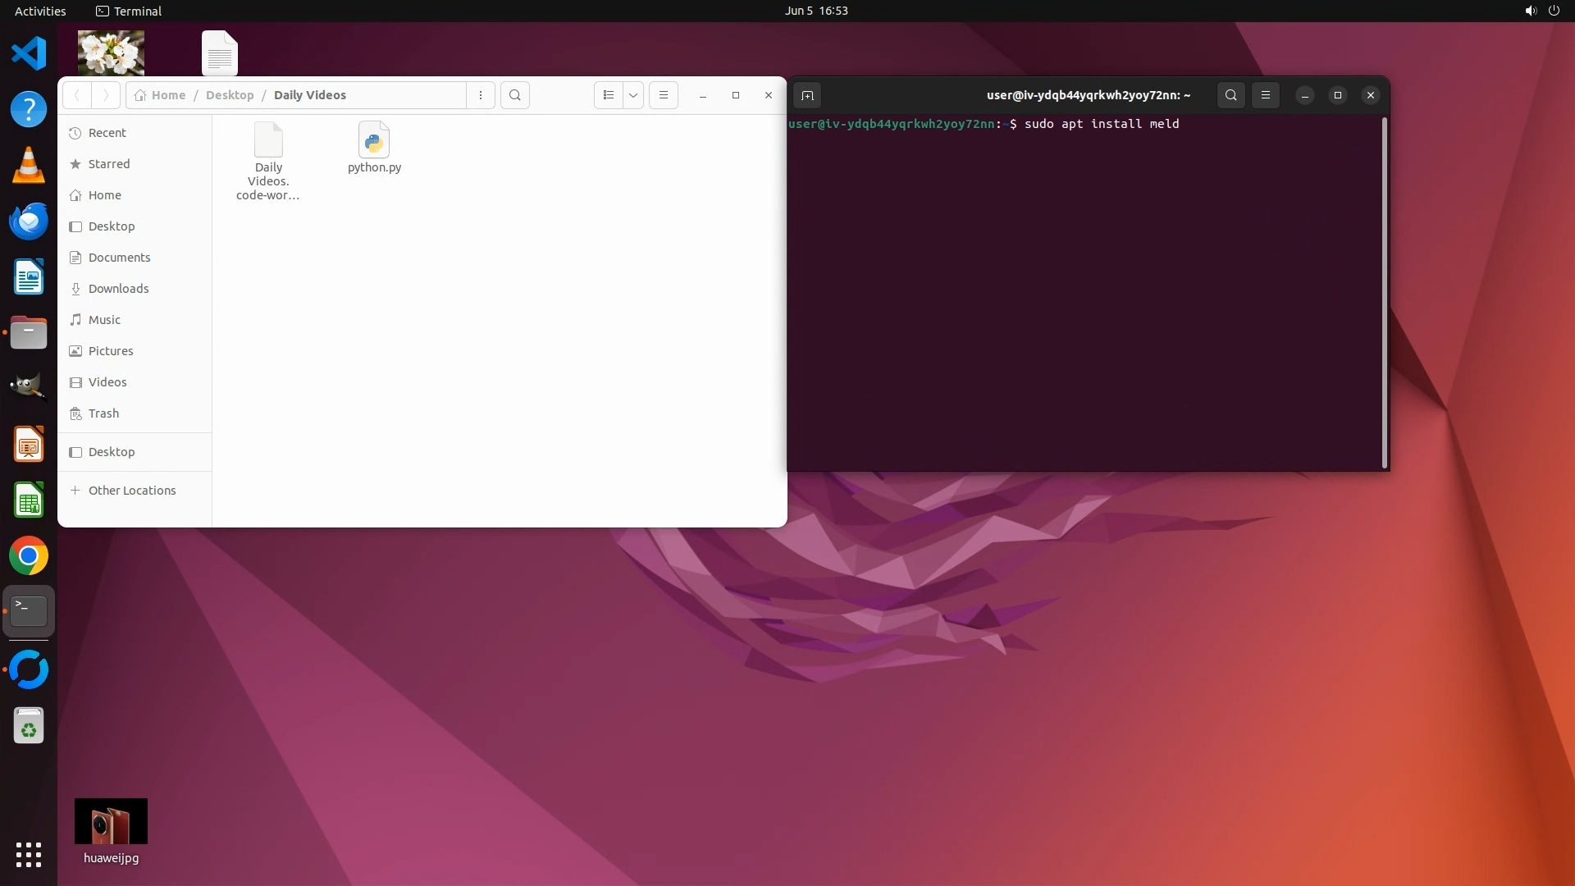Open VLC media player from dock

coord(29,165)
